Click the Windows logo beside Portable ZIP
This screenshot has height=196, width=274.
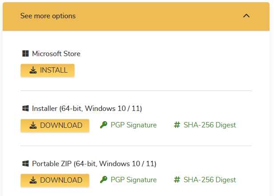25,163
